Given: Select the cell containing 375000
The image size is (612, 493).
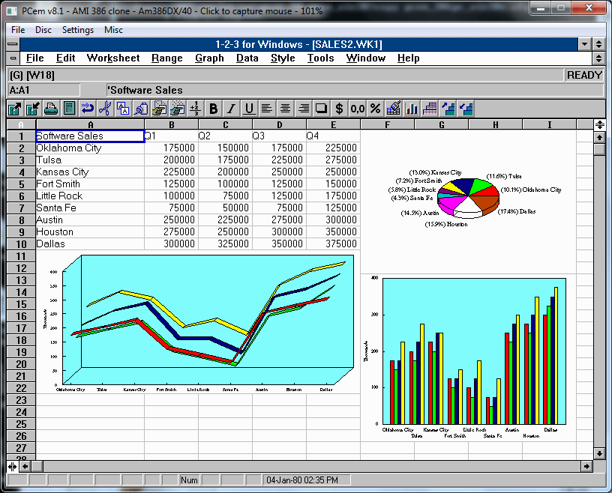Looking at the screenshot, I should (333, 244).
